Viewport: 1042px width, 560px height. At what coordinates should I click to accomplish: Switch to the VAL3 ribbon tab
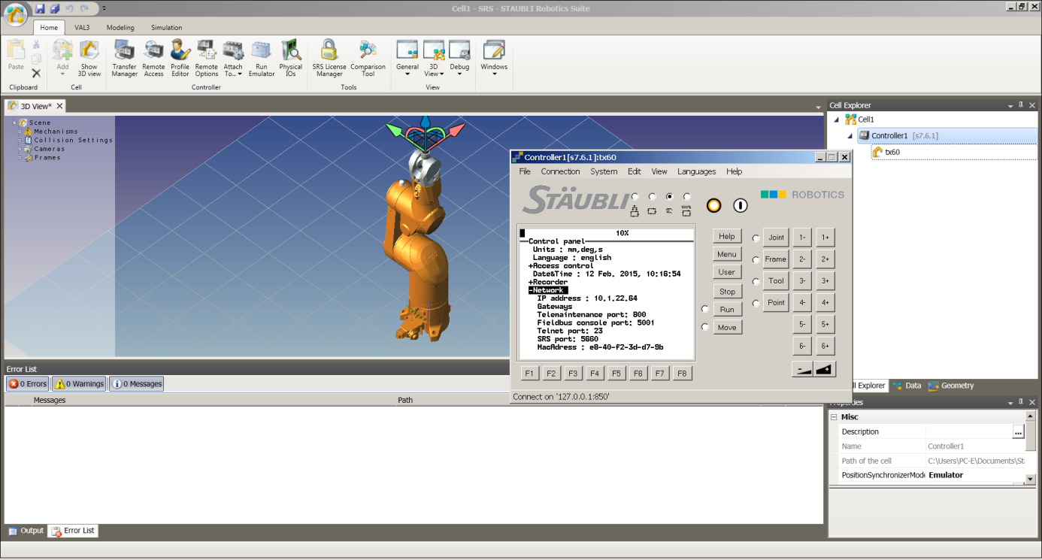(x=82, y=28)
